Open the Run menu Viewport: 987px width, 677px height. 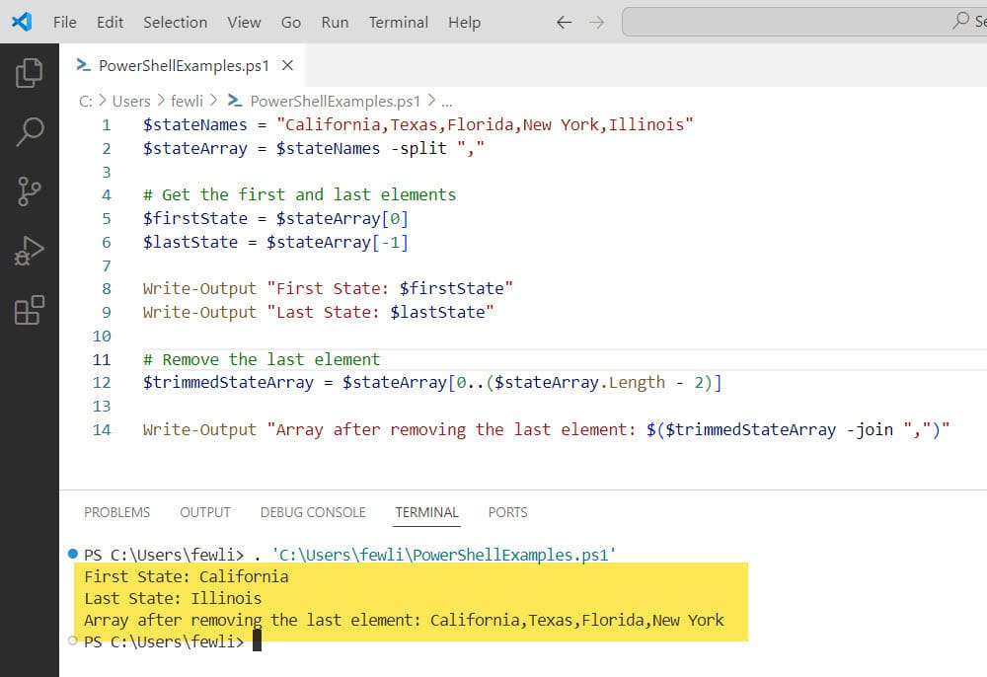pos(334,22)
